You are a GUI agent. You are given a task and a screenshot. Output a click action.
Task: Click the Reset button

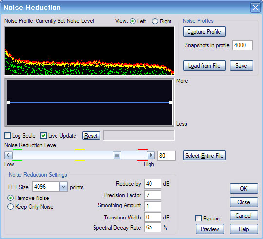(91, 136)
